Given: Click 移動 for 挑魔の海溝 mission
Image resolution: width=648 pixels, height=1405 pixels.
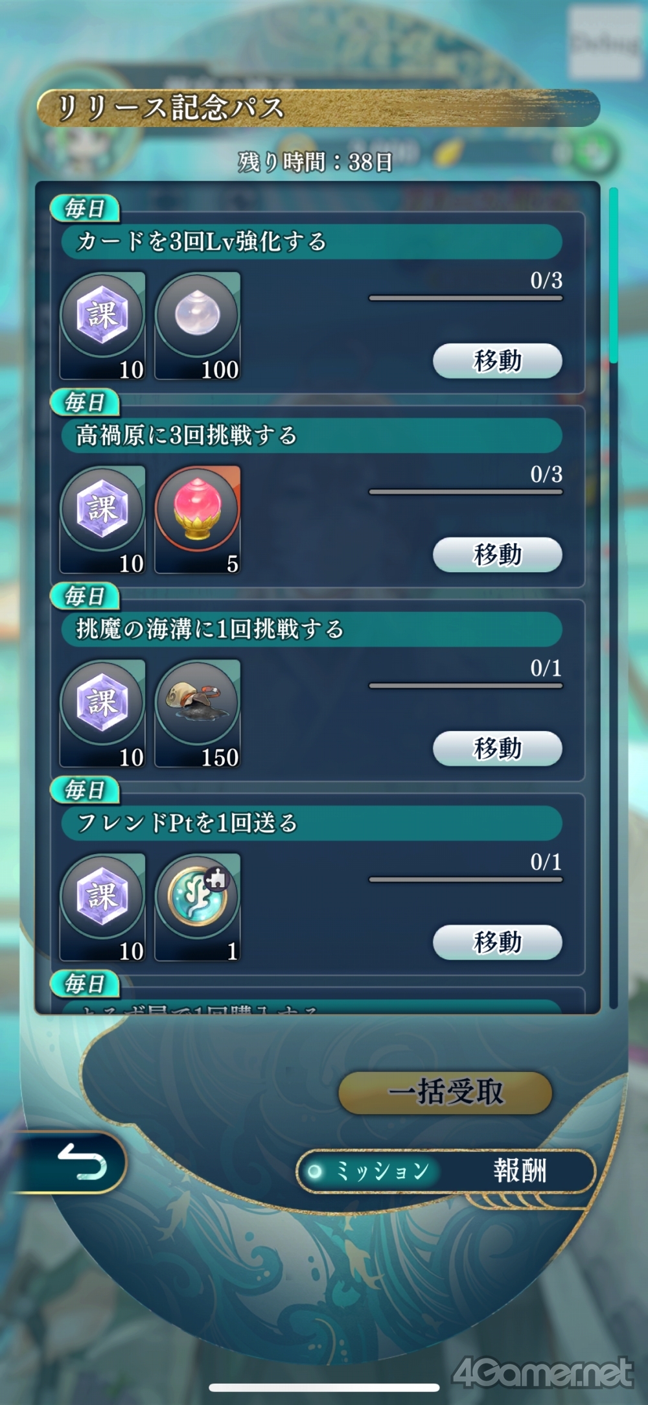Looking at the screenshot, I should 497,748.
